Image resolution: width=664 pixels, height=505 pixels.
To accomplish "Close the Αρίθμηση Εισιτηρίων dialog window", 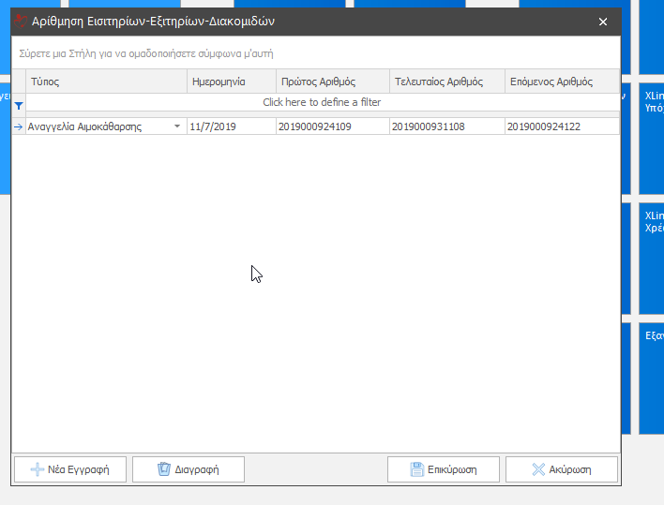I will tap(602, 22).
